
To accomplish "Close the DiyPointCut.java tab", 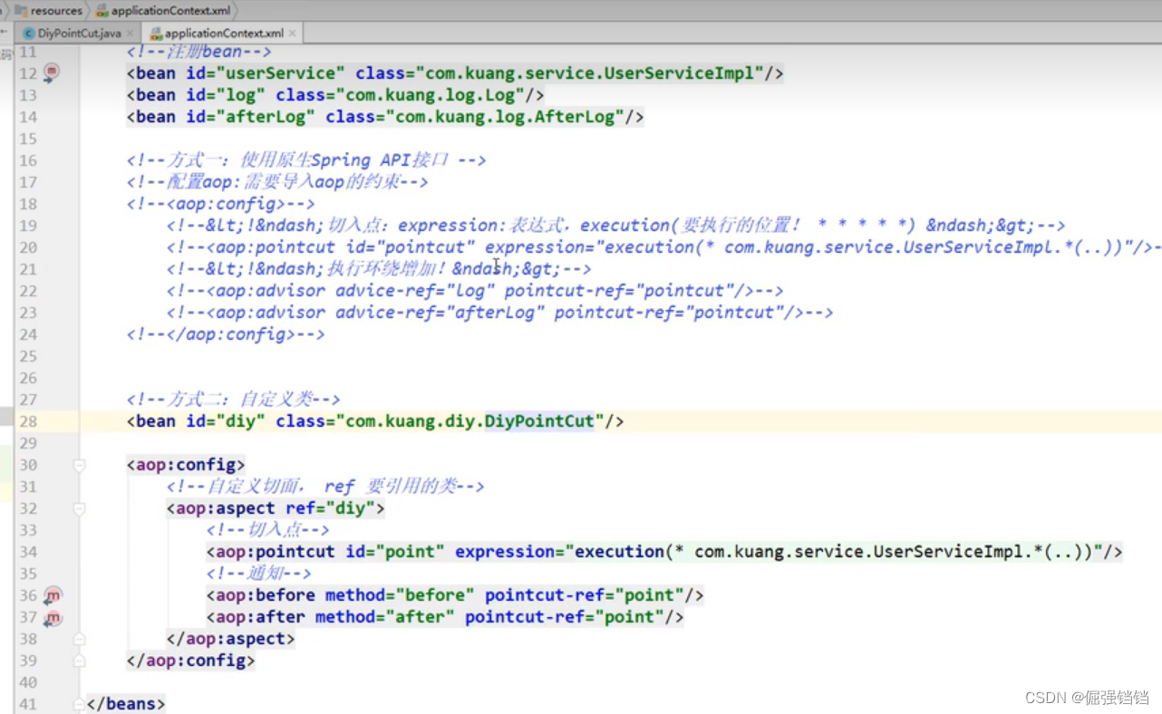I will click(x=131, y=34).
